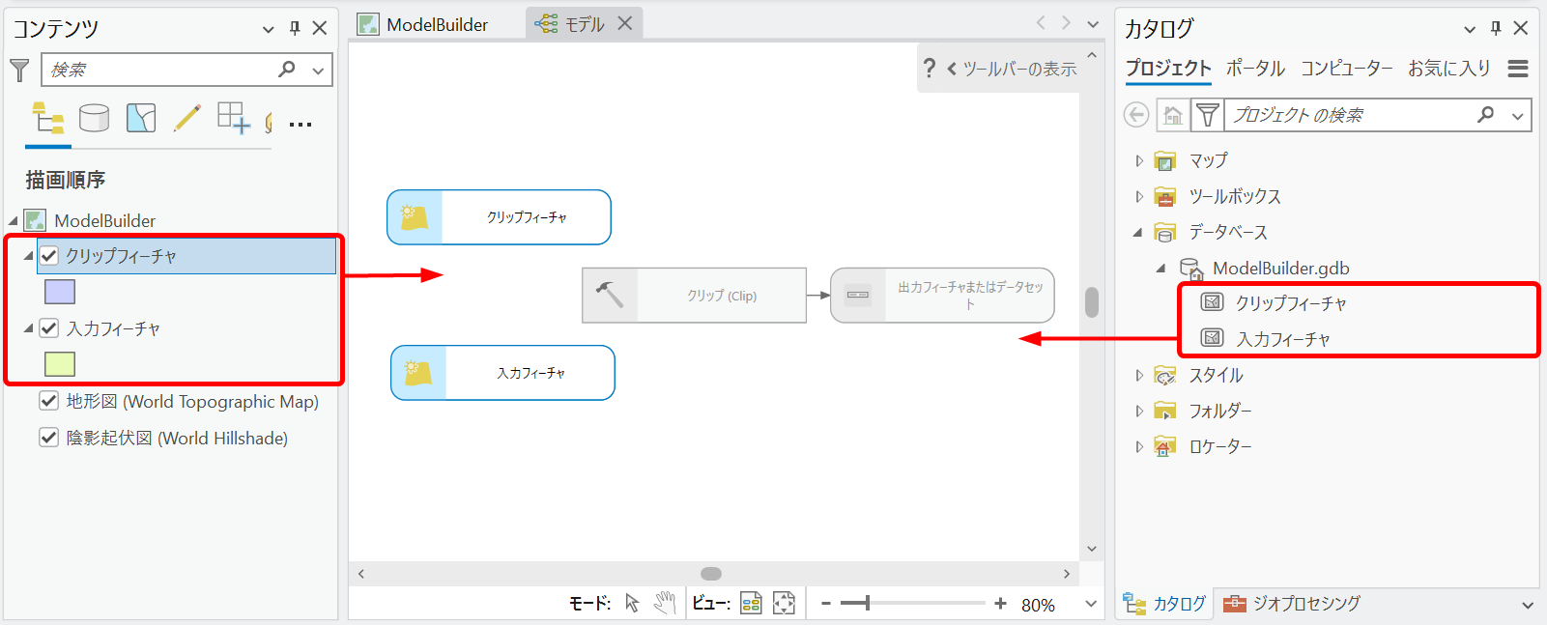Uncheck the クリップフィーチャ layer checkbox
The image size is (1547, 625).
pyautogui.click(x=49, y=256)
